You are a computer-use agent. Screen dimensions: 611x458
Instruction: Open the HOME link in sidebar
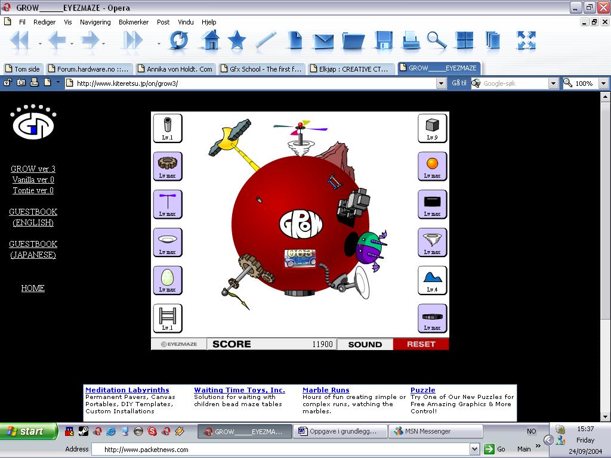point(33,288)
